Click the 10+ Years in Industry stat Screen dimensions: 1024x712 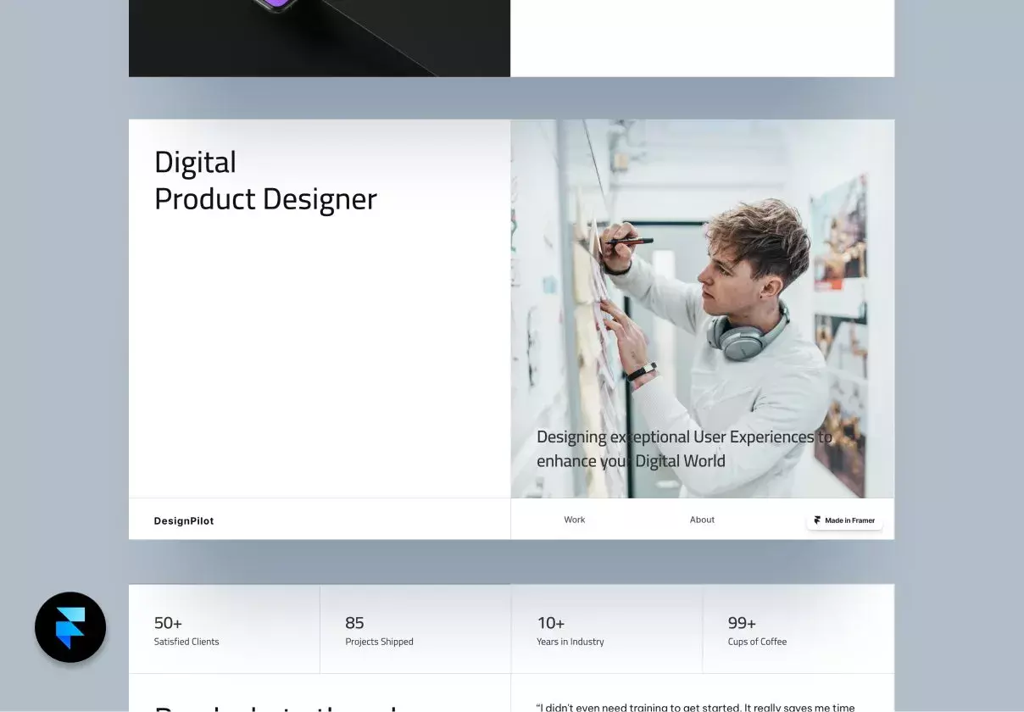pyautogui.click(x=570, y=631)
